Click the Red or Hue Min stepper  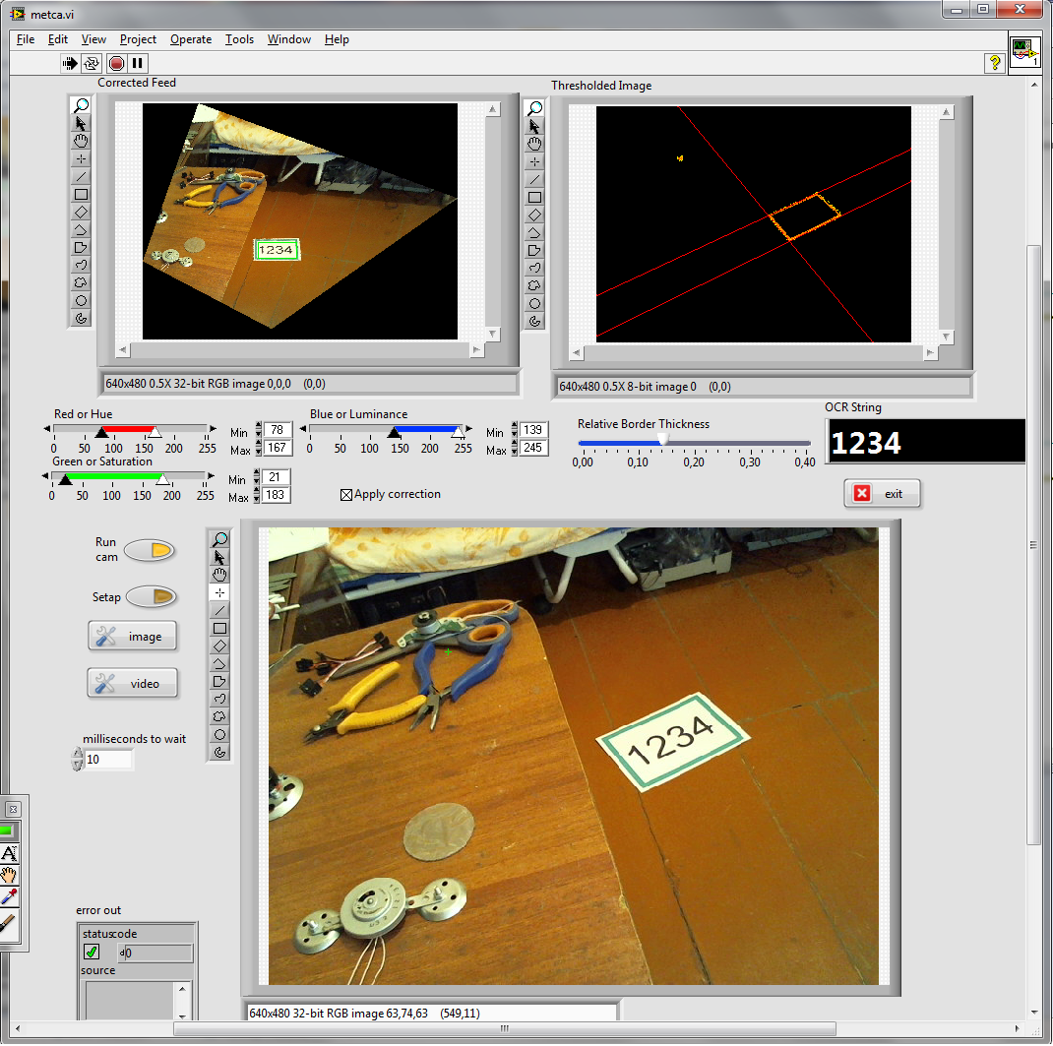coord(259,430)
